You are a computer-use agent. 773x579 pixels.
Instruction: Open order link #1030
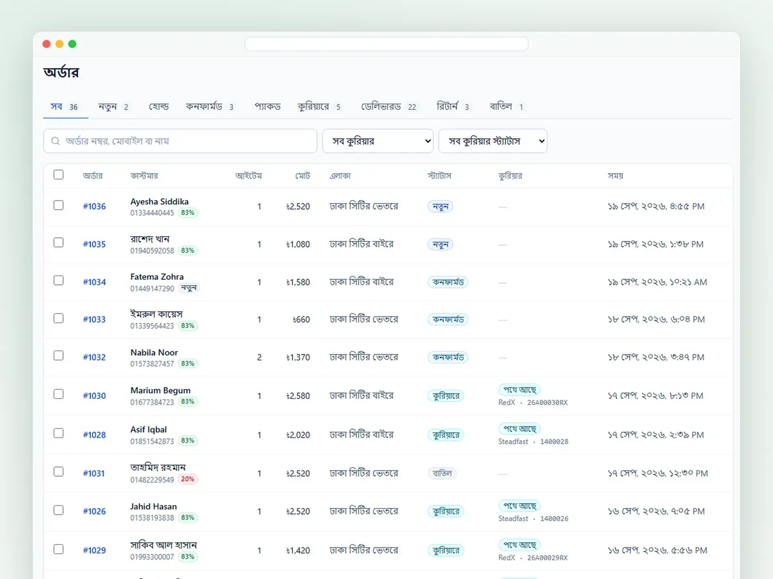(x=94, y=396)
